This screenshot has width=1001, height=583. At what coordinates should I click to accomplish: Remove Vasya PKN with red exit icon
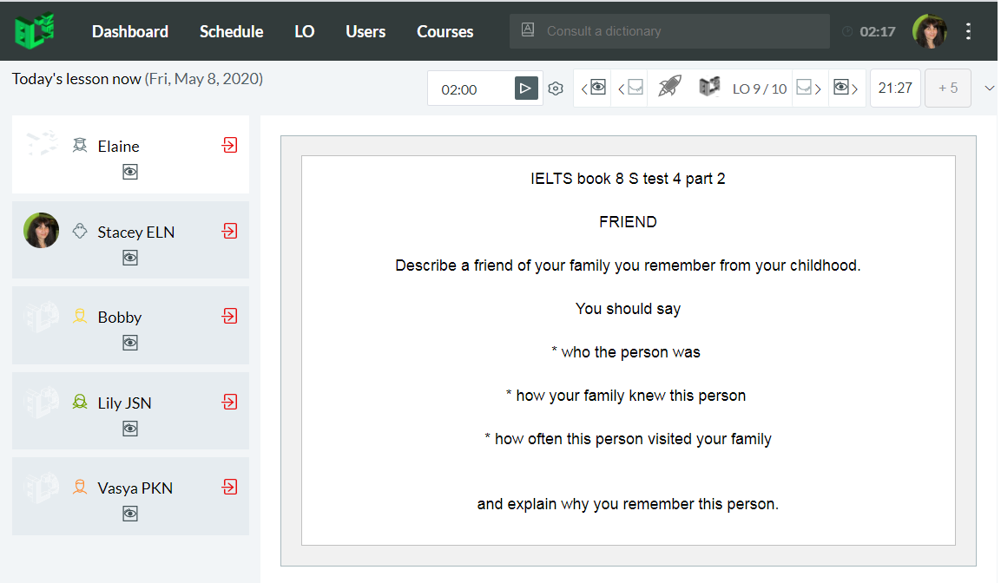pos(230,488)
